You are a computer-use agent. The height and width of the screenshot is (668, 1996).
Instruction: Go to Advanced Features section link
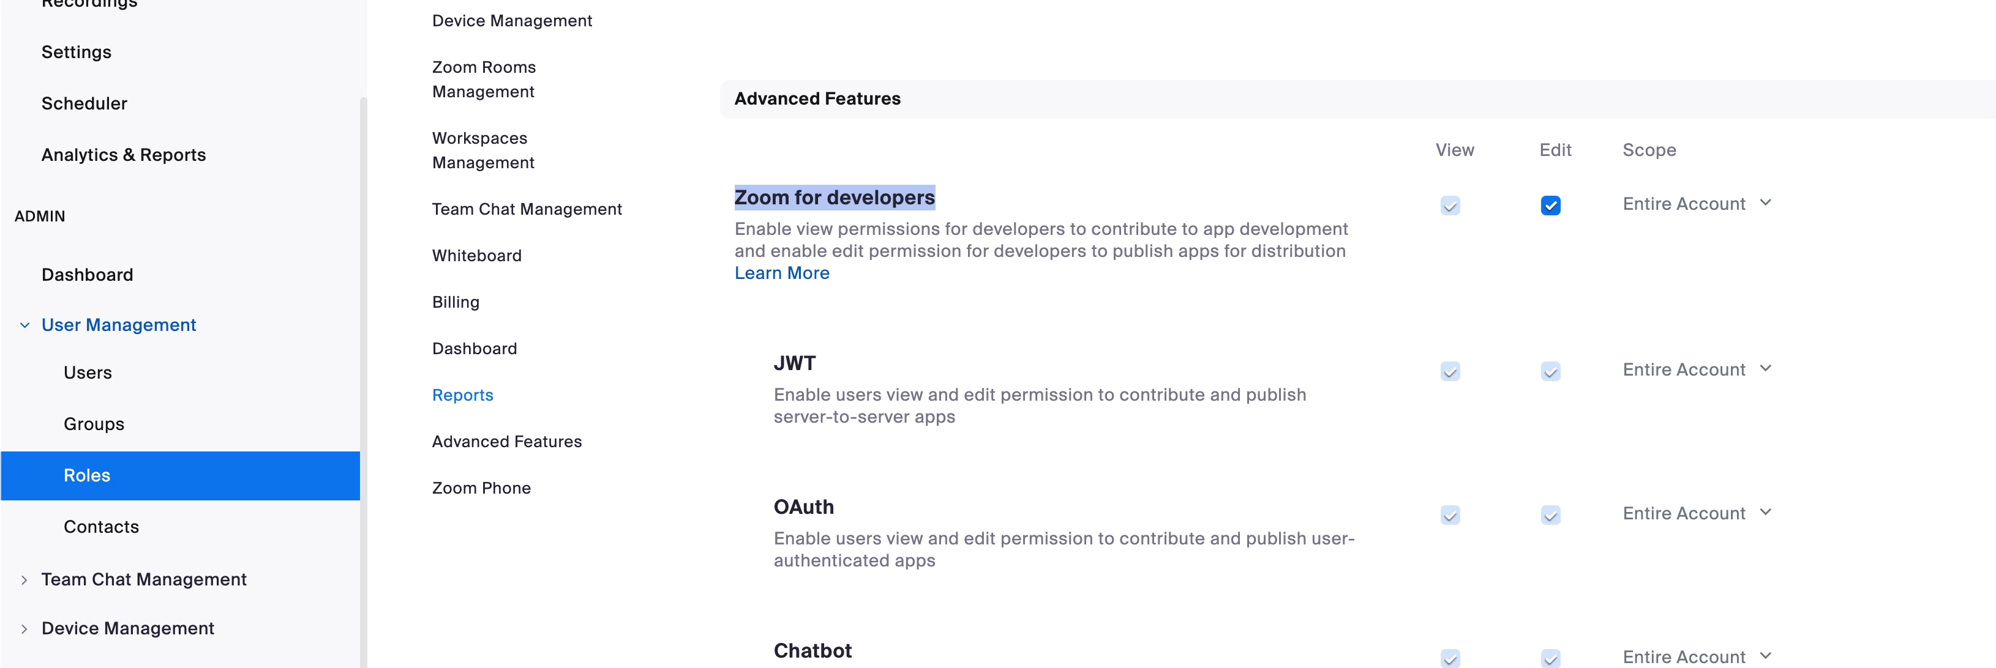pyautogui.click(x=506, y=441)
